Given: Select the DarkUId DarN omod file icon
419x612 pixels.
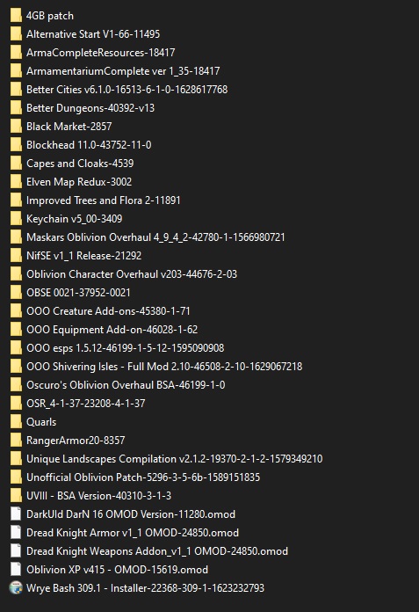Looking at the screenshot, I should pyautogui.click(x=16, y=514).
